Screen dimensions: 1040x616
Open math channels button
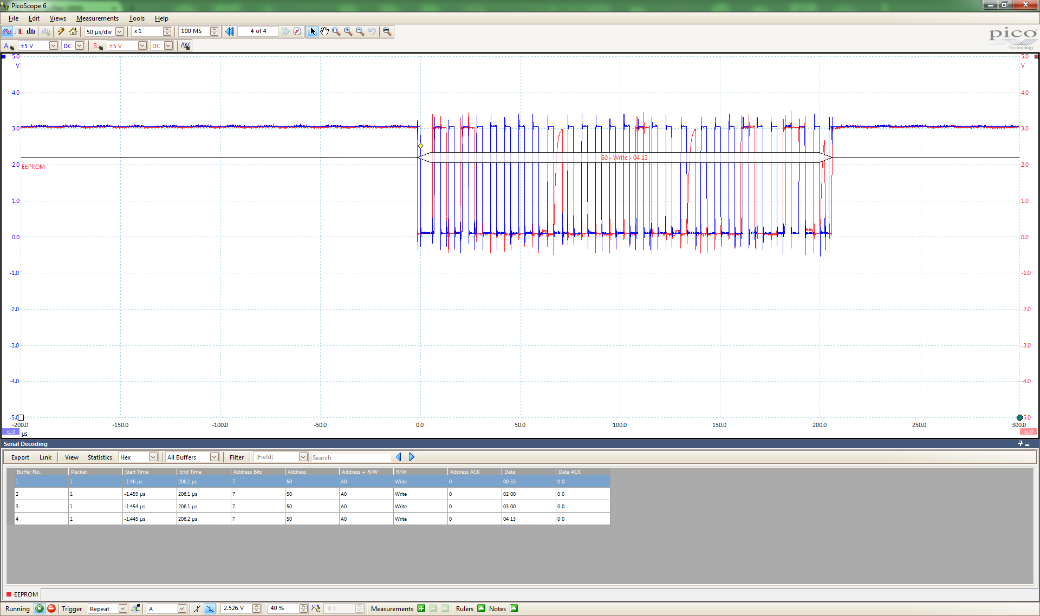[185, 46]
